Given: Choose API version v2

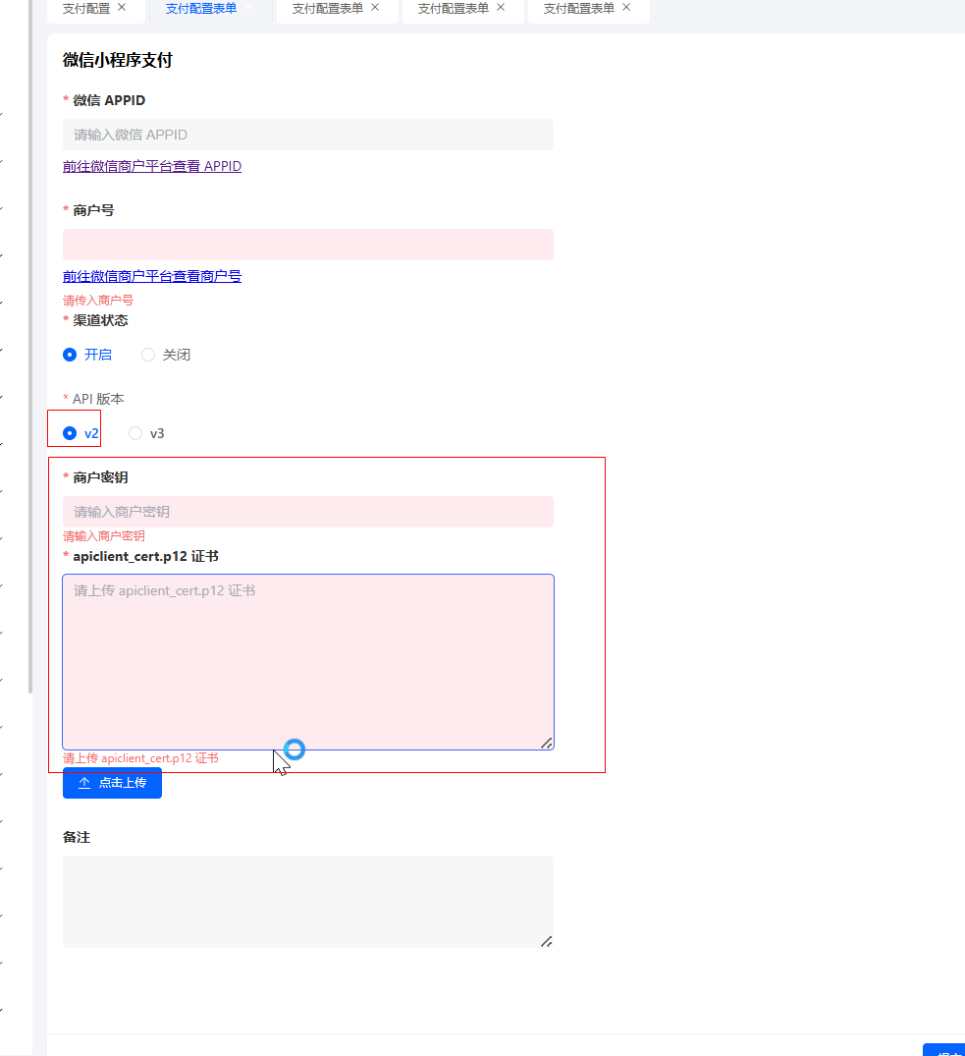Looking at the screenshot, I should 70,433.
